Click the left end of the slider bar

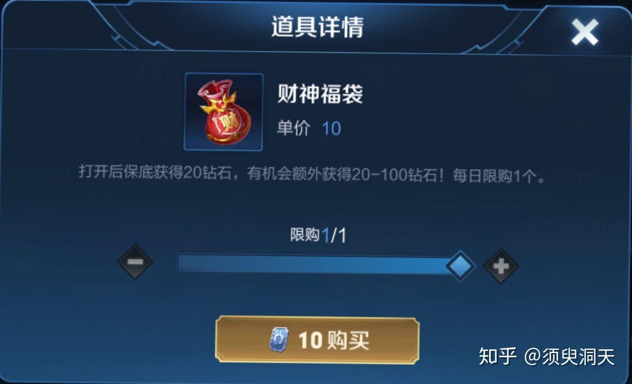pos(182,263)
